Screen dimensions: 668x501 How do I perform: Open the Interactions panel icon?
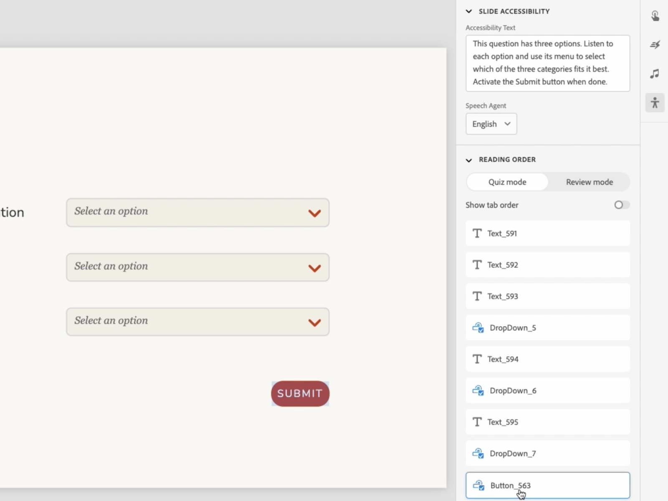point(655,16)
